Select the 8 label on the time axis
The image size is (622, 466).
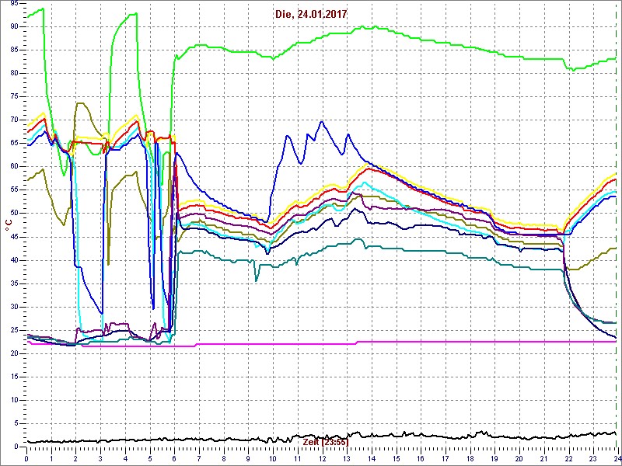tap(224, 457)
